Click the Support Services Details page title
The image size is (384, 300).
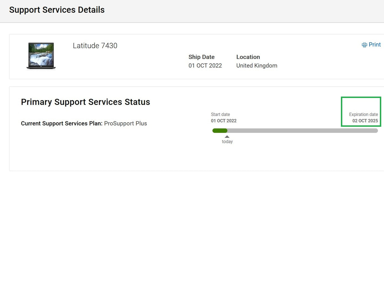pyautogui.click(x=57, y=10)
